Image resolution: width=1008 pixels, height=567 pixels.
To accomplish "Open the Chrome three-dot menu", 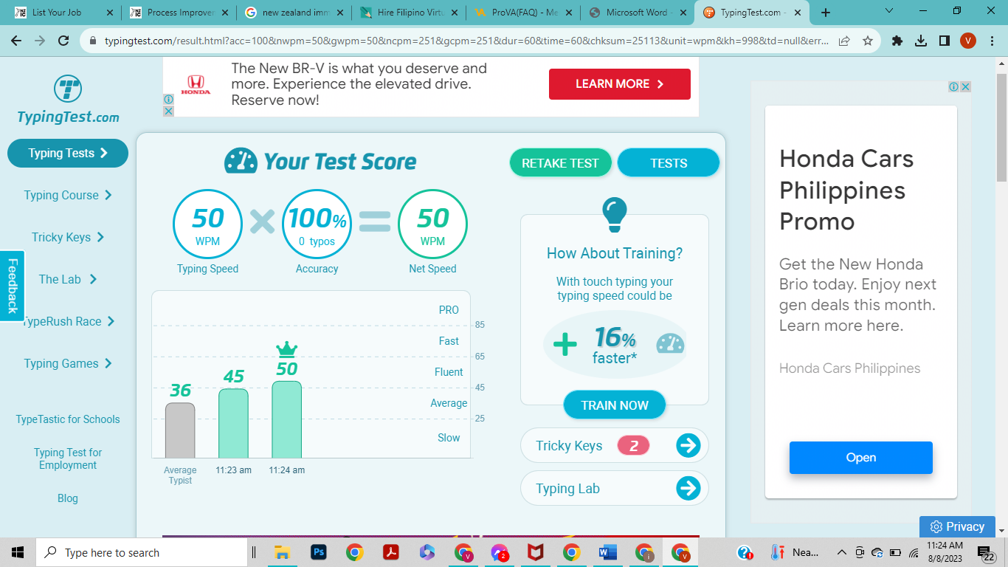I will 991,41.
